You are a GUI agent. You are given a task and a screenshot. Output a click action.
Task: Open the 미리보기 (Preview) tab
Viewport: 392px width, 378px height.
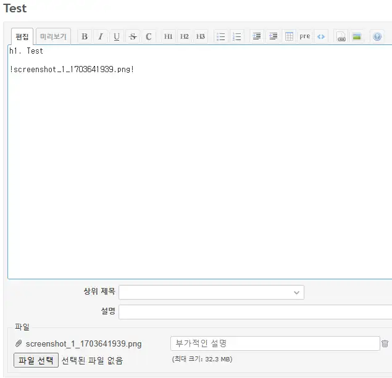[x=53, y=36]
